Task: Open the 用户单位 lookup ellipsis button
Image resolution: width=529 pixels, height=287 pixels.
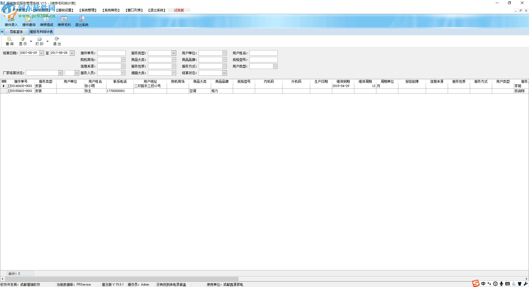Action: pyautogui.click(x=225, y=53)
